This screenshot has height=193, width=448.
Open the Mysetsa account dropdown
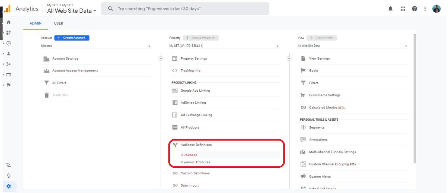[x=96, y=46]
